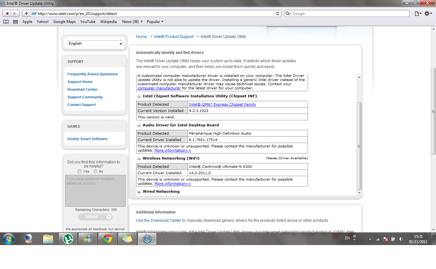Click Use the Download Center link
Screen dimensions: 436x269
coord(159,220)
